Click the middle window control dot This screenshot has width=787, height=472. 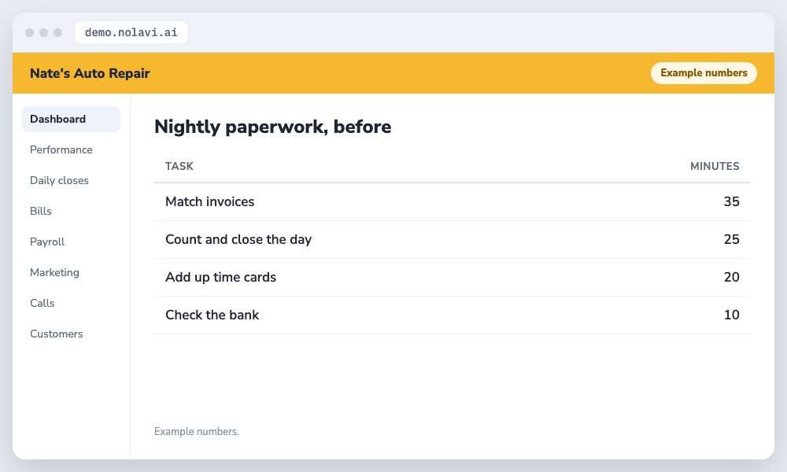(x=43, y=32)
